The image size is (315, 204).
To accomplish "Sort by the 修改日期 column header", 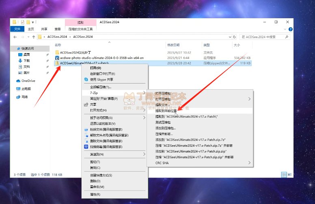I will (x=173, y=45).
